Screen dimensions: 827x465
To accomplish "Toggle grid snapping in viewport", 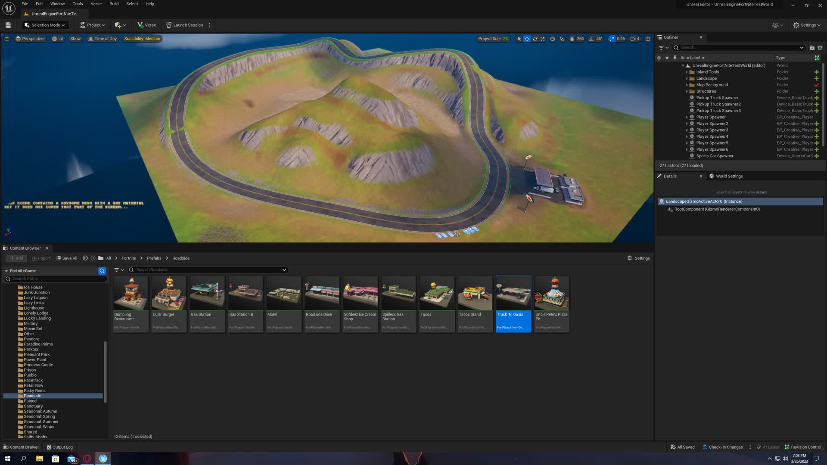I will (x=572, y=39).
